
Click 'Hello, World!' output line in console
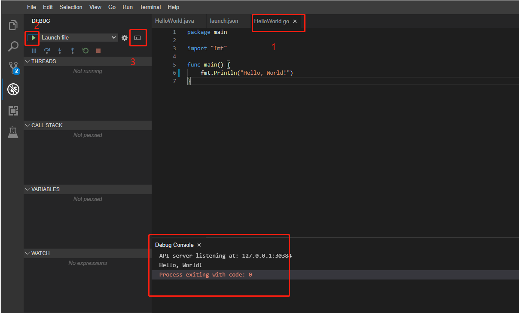click(180, 265)
